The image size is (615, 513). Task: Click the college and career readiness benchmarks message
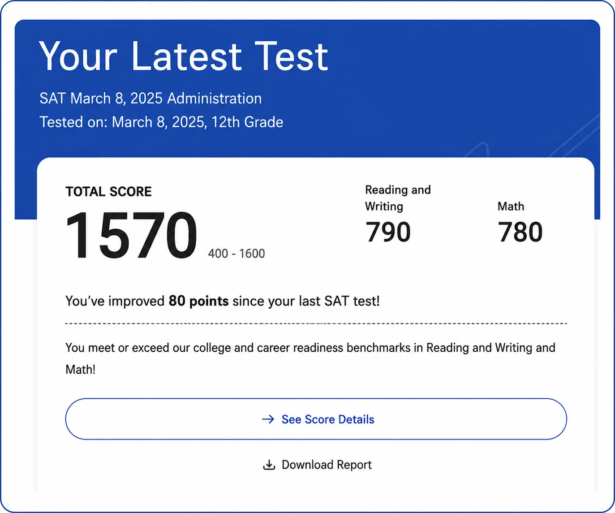(310, 358)
